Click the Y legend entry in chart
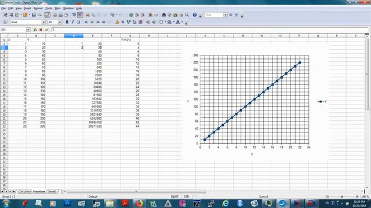The width and height of the screenshot is (371, 208). (322, 102)
